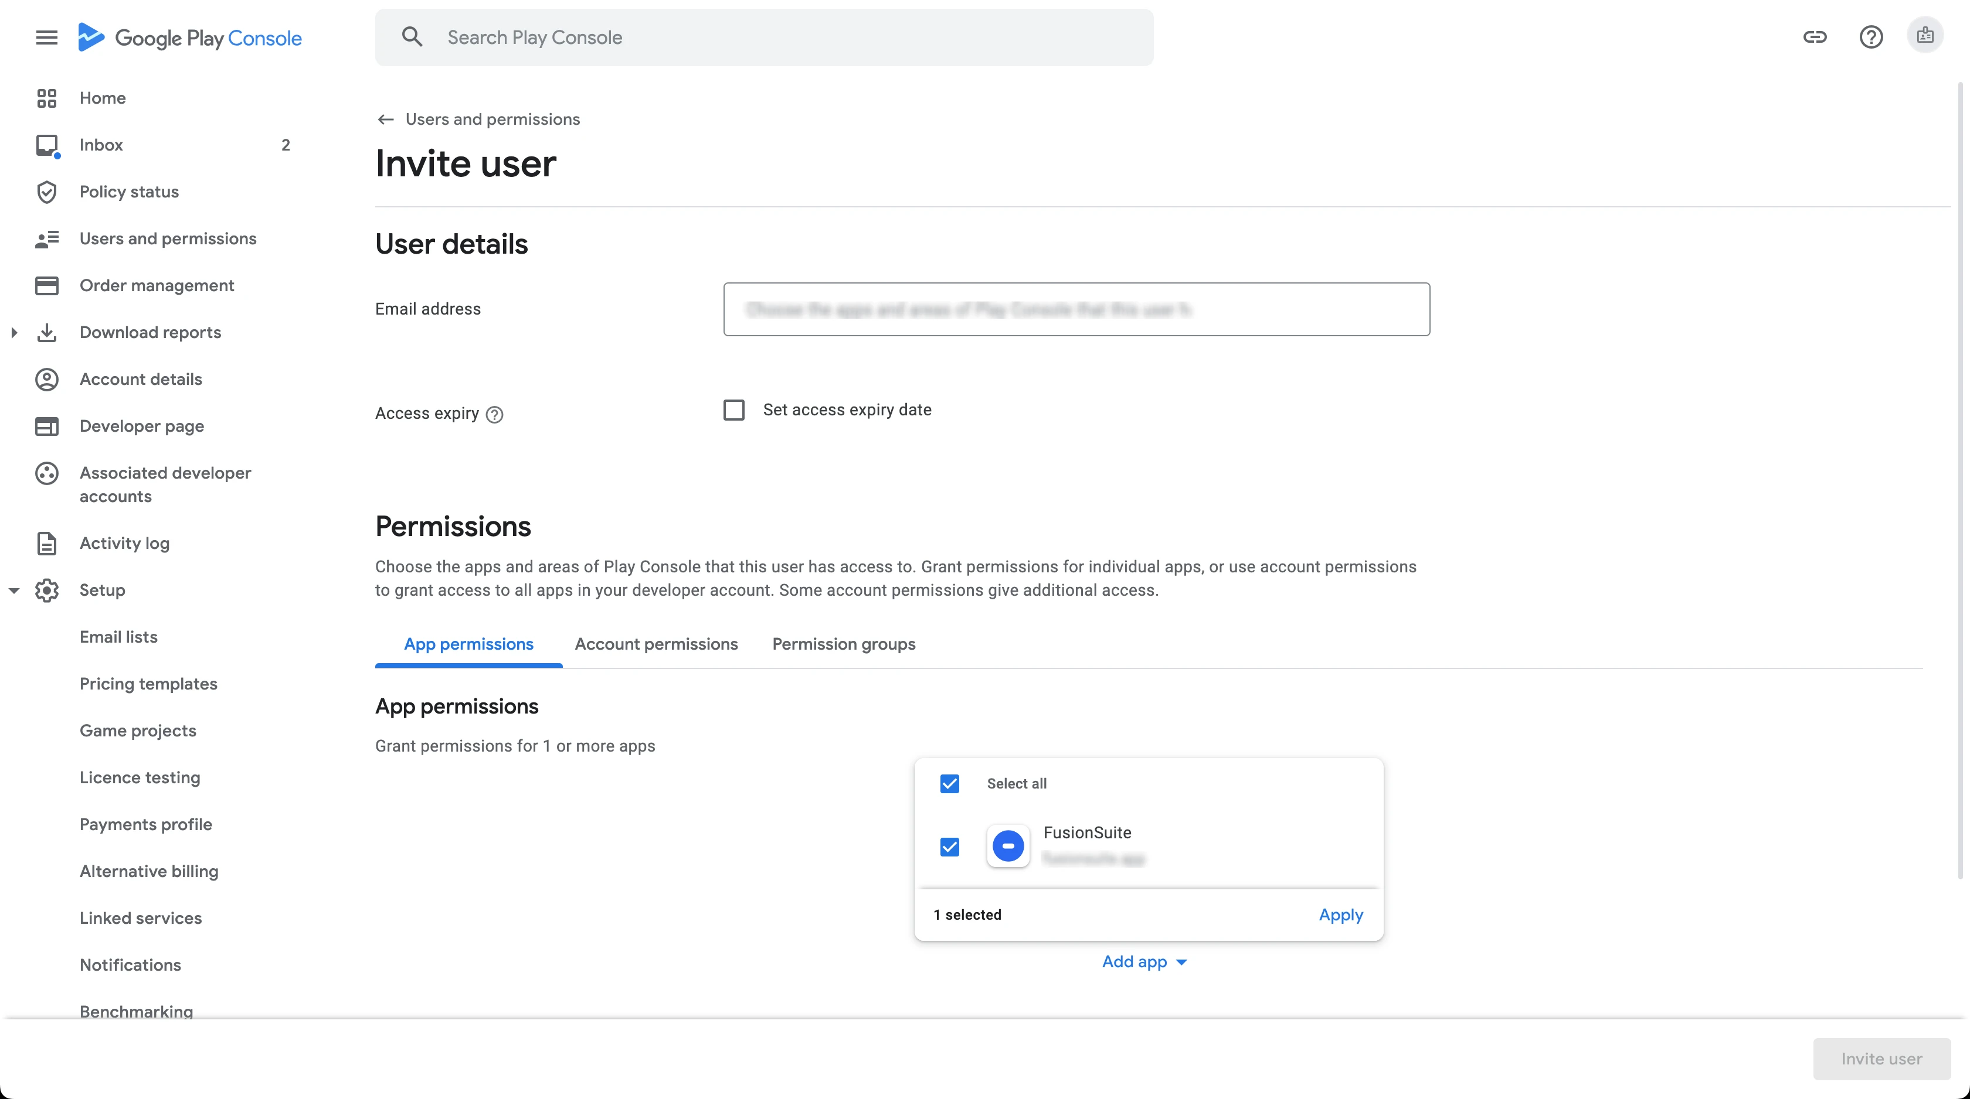This screenshot has height=1099, width=1970.
Task: Click the Policy status shield icon
Action: click(47, 192)
